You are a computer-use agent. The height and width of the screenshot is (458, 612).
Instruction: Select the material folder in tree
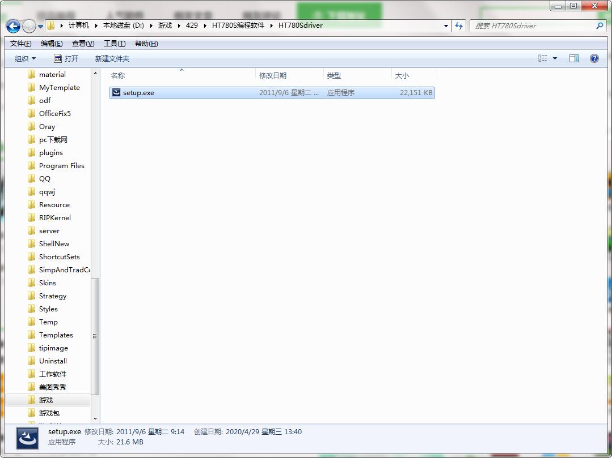[52, 74]
